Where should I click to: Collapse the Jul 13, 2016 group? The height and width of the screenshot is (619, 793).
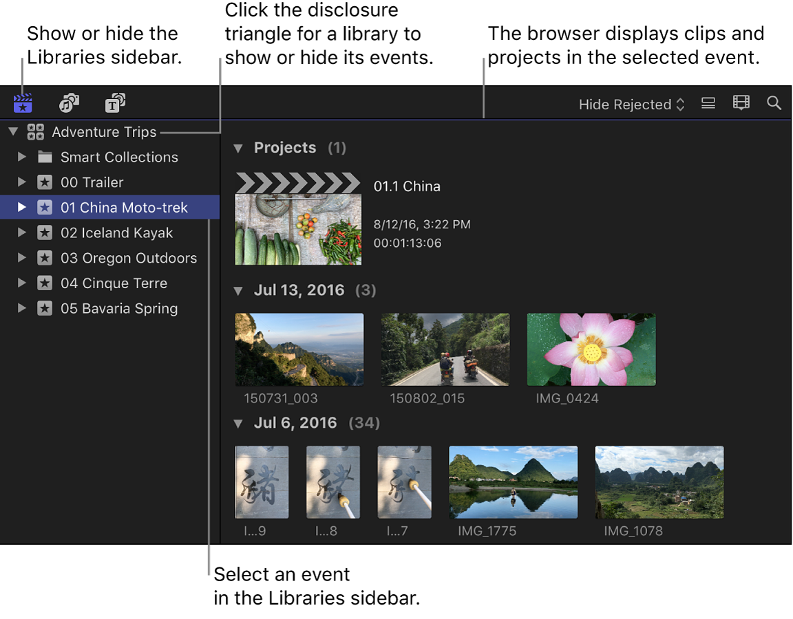click(x=238, y=290)
